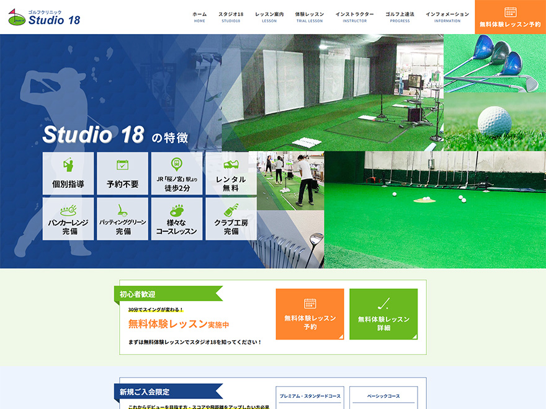Viewport: 546px width, 409px height.
Task: Click the putter icon above パッティンググリーン完備
Action: point(122,210)
